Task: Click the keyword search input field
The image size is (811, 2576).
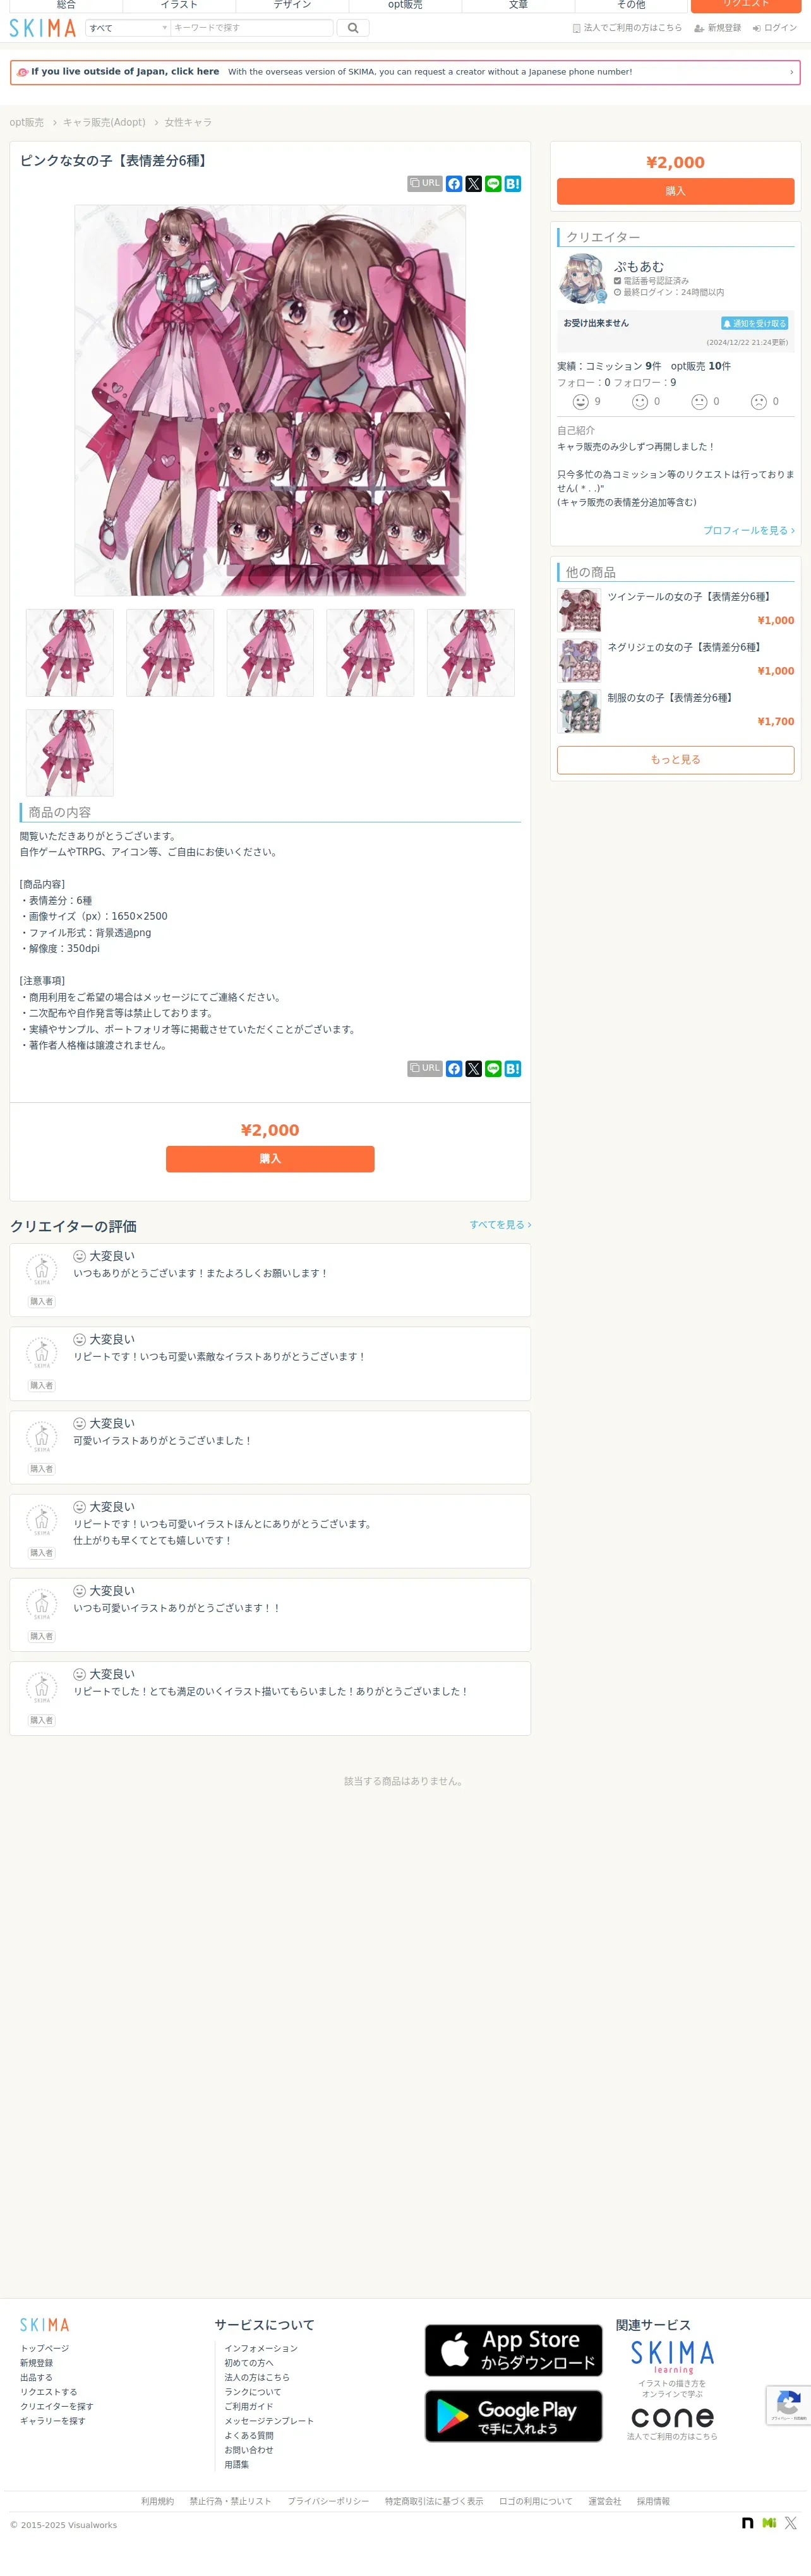Action: (x=251, y=28)
